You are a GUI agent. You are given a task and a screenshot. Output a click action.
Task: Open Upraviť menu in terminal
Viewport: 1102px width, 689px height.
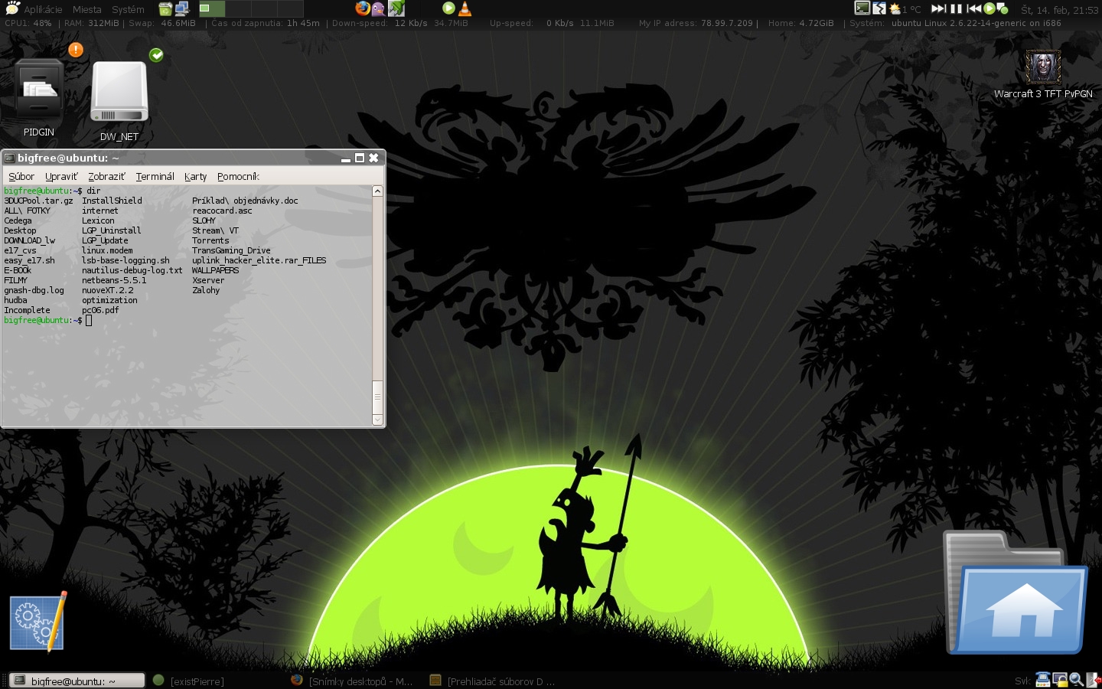point(61,176)
